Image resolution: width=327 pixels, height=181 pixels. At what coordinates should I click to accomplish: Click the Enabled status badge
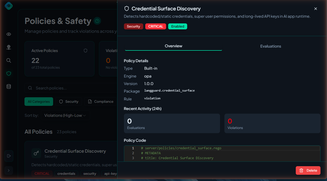178,26
